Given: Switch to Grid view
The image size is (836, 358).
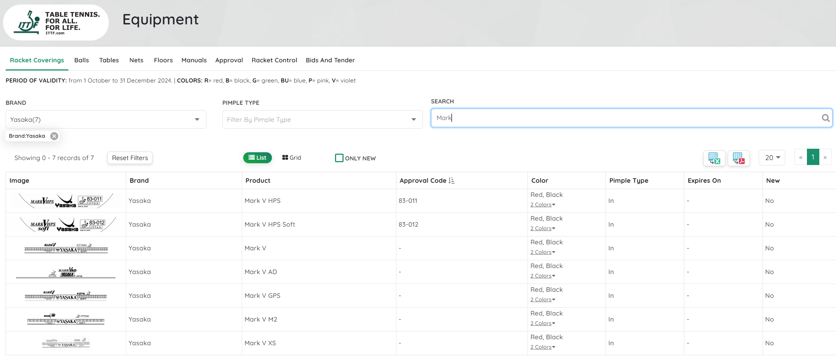Looking at the screenshot, I should [x=292, y=158].
